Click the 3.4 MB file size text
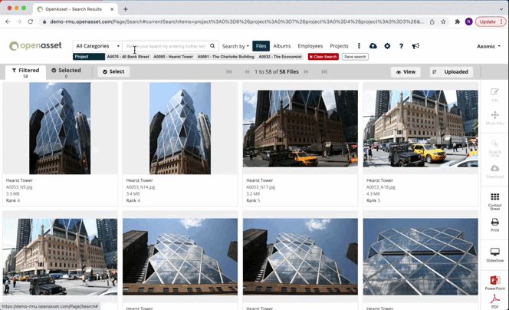509x310 pixels. pyautogui.click(x=133, y=193)
